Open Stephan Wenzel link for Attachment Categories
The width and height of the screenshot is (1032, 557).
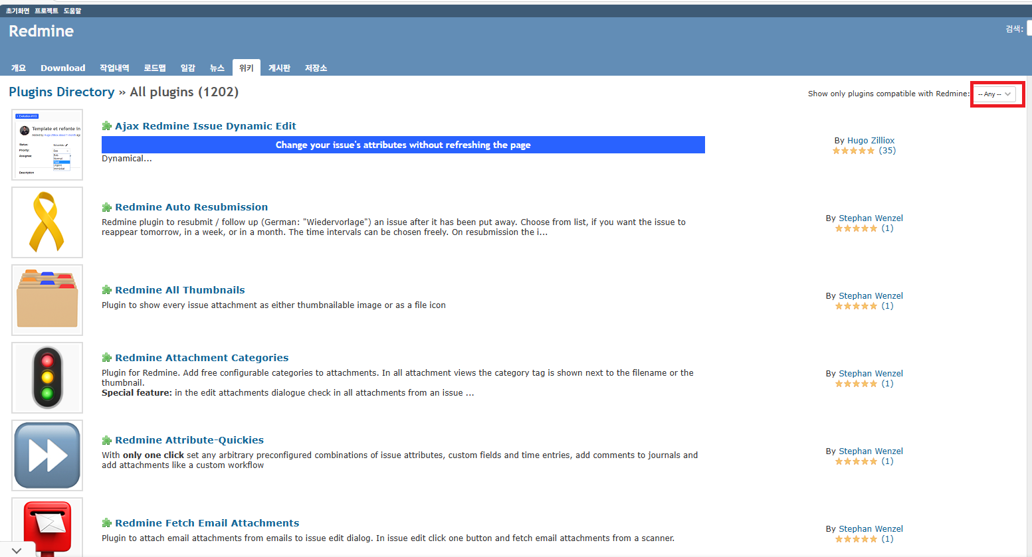[x=871, y=374]
